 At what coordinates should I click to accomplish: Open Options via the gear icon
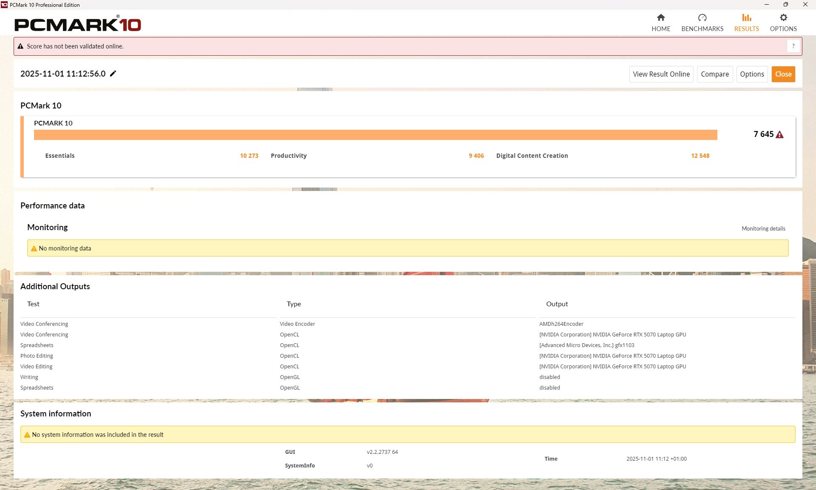783,17
